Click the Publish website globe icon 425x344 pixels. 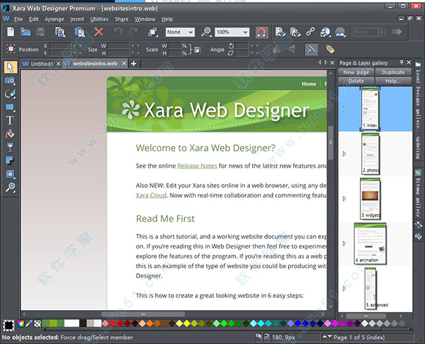click(x=325, y=32)
